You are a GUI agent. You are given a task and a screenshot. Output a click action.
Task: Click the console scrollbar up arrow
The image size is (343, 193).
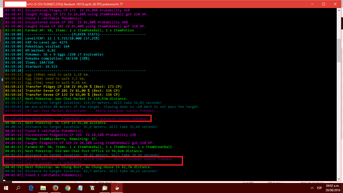(339, 10)
